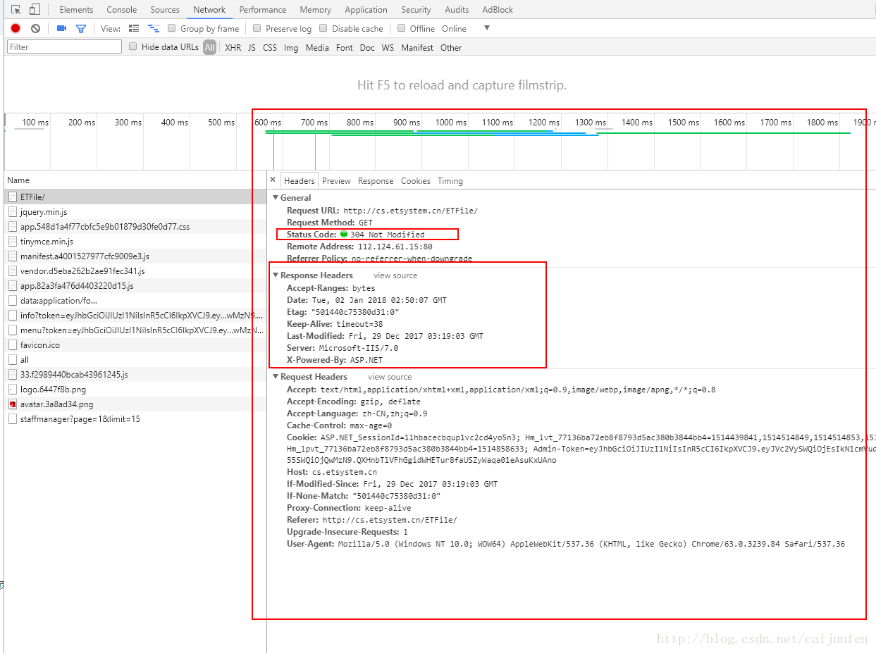Select the 33.f2989440bcab43961245.js request
Screen dimensions: 876x653
coord(134,375)
